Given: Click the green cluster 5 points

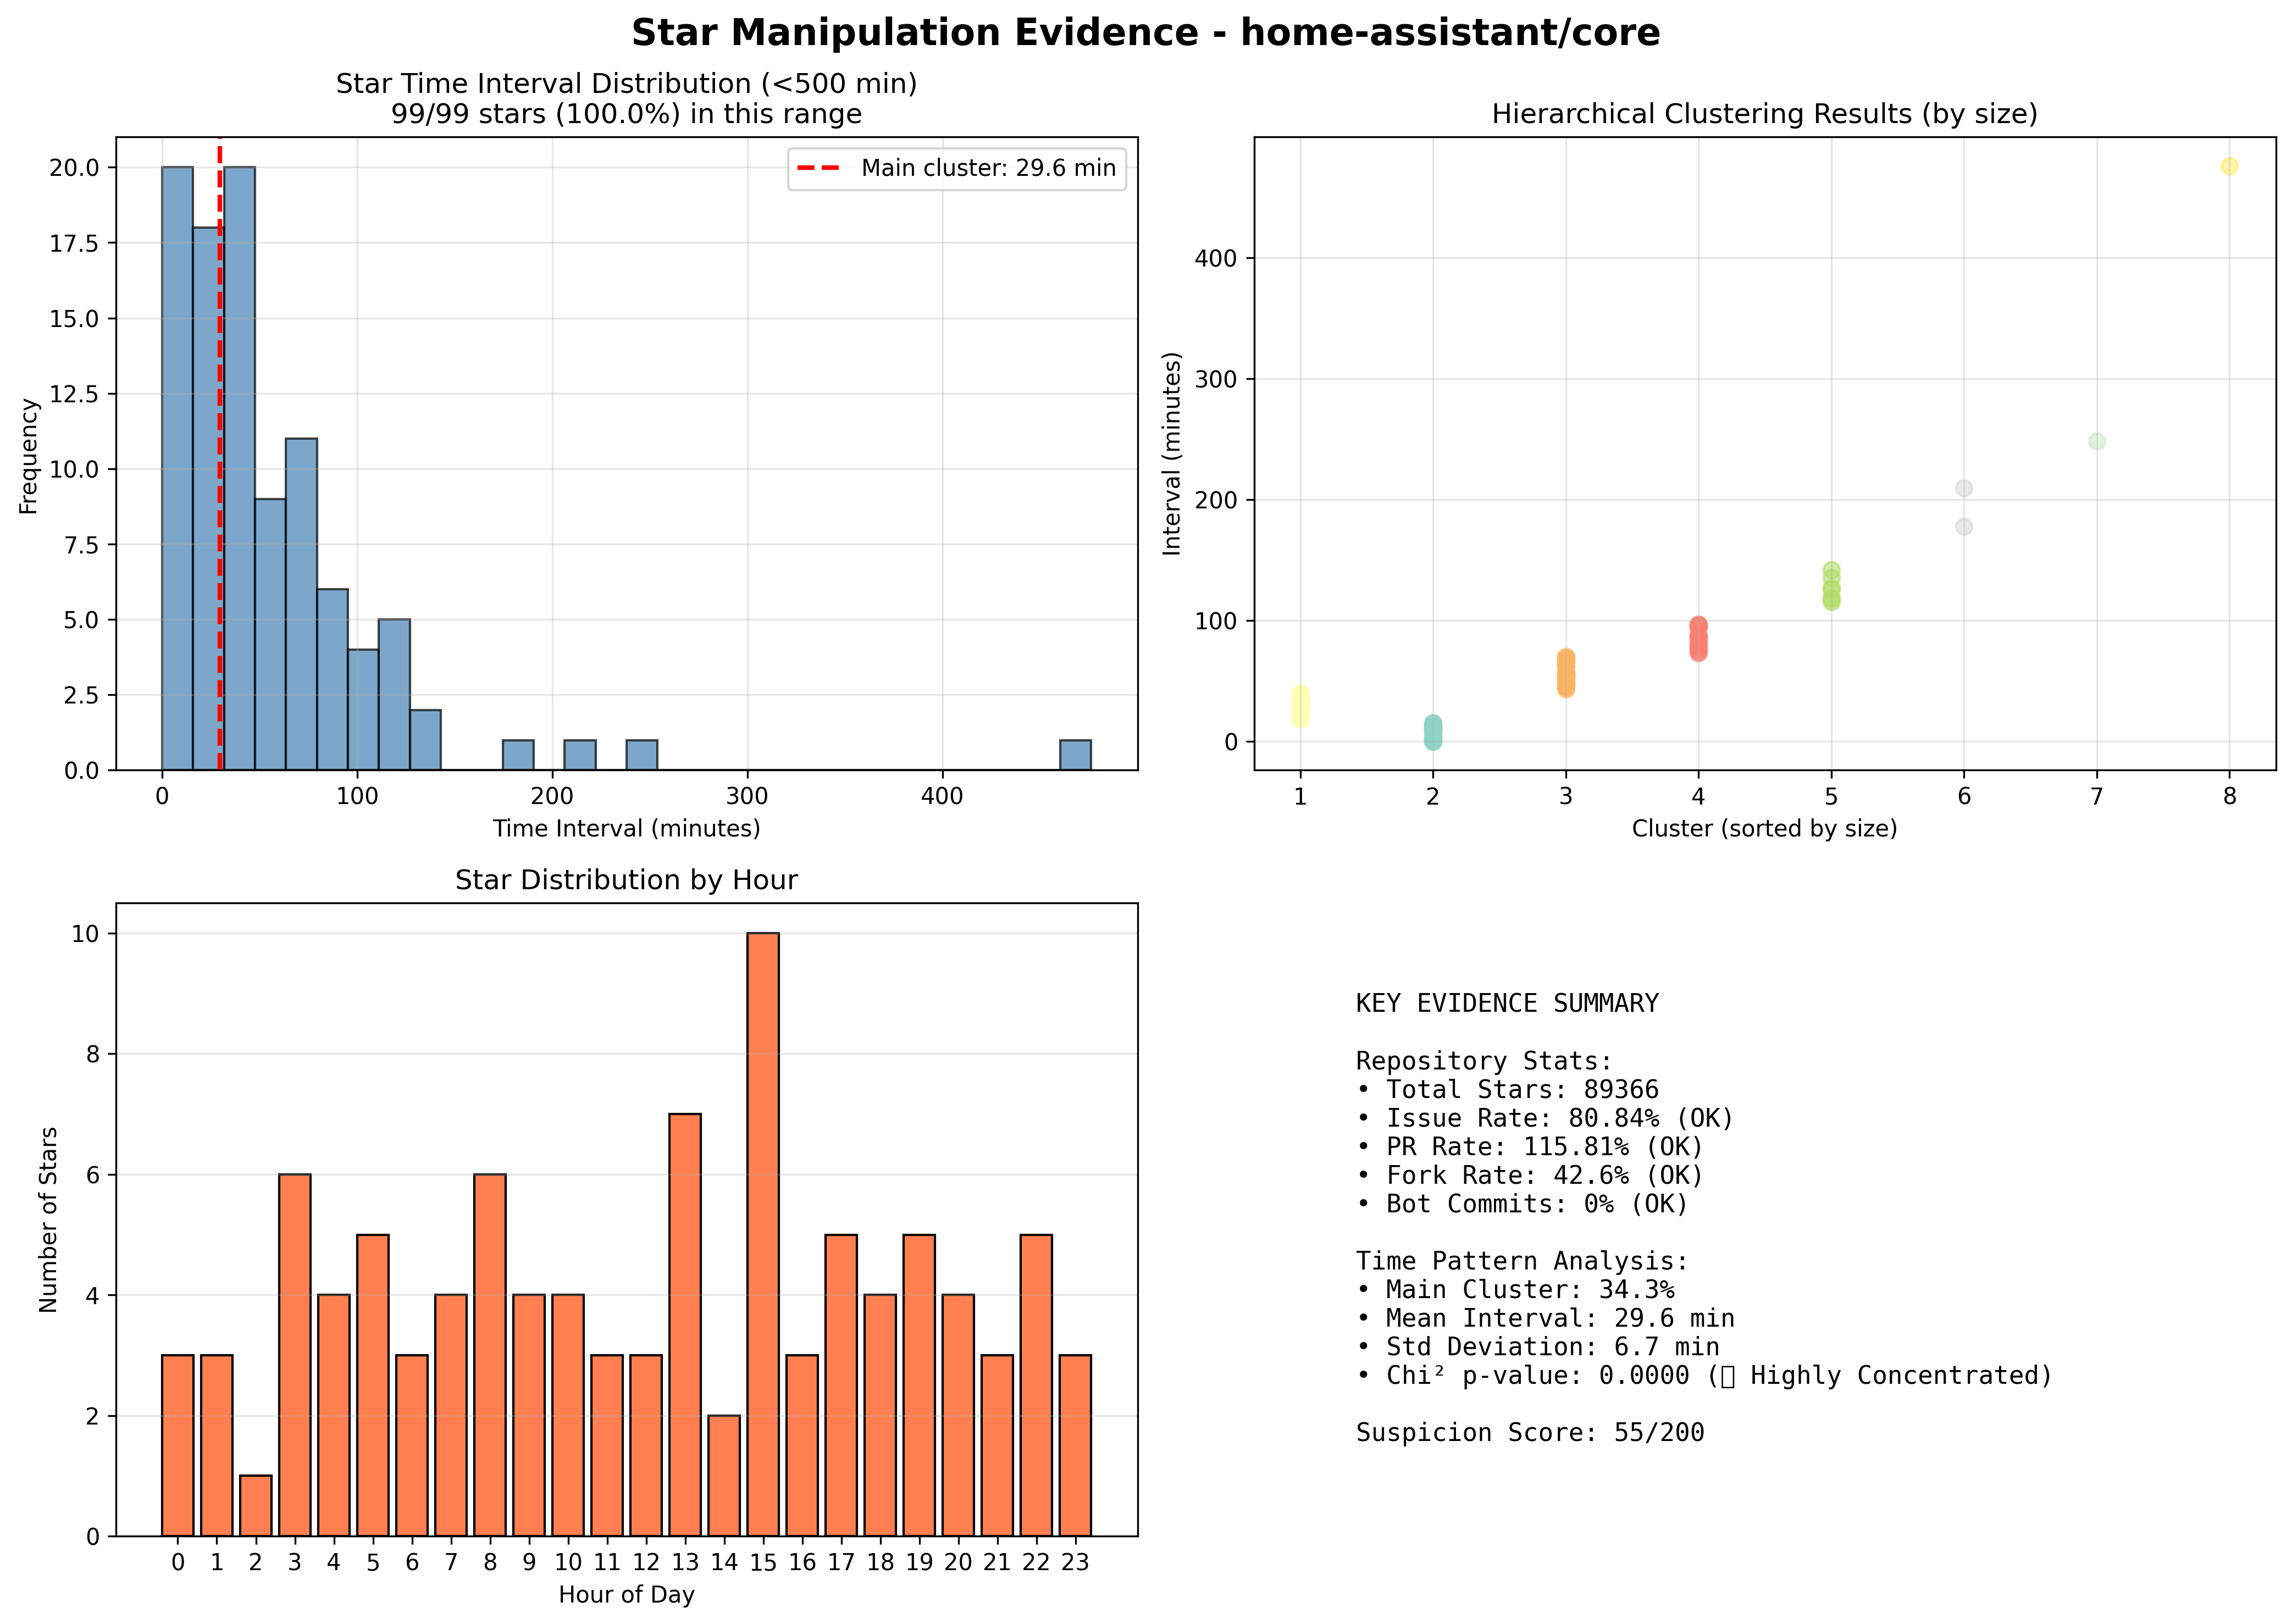Looking at the screenshot, I should click(x=1831, y=586).
